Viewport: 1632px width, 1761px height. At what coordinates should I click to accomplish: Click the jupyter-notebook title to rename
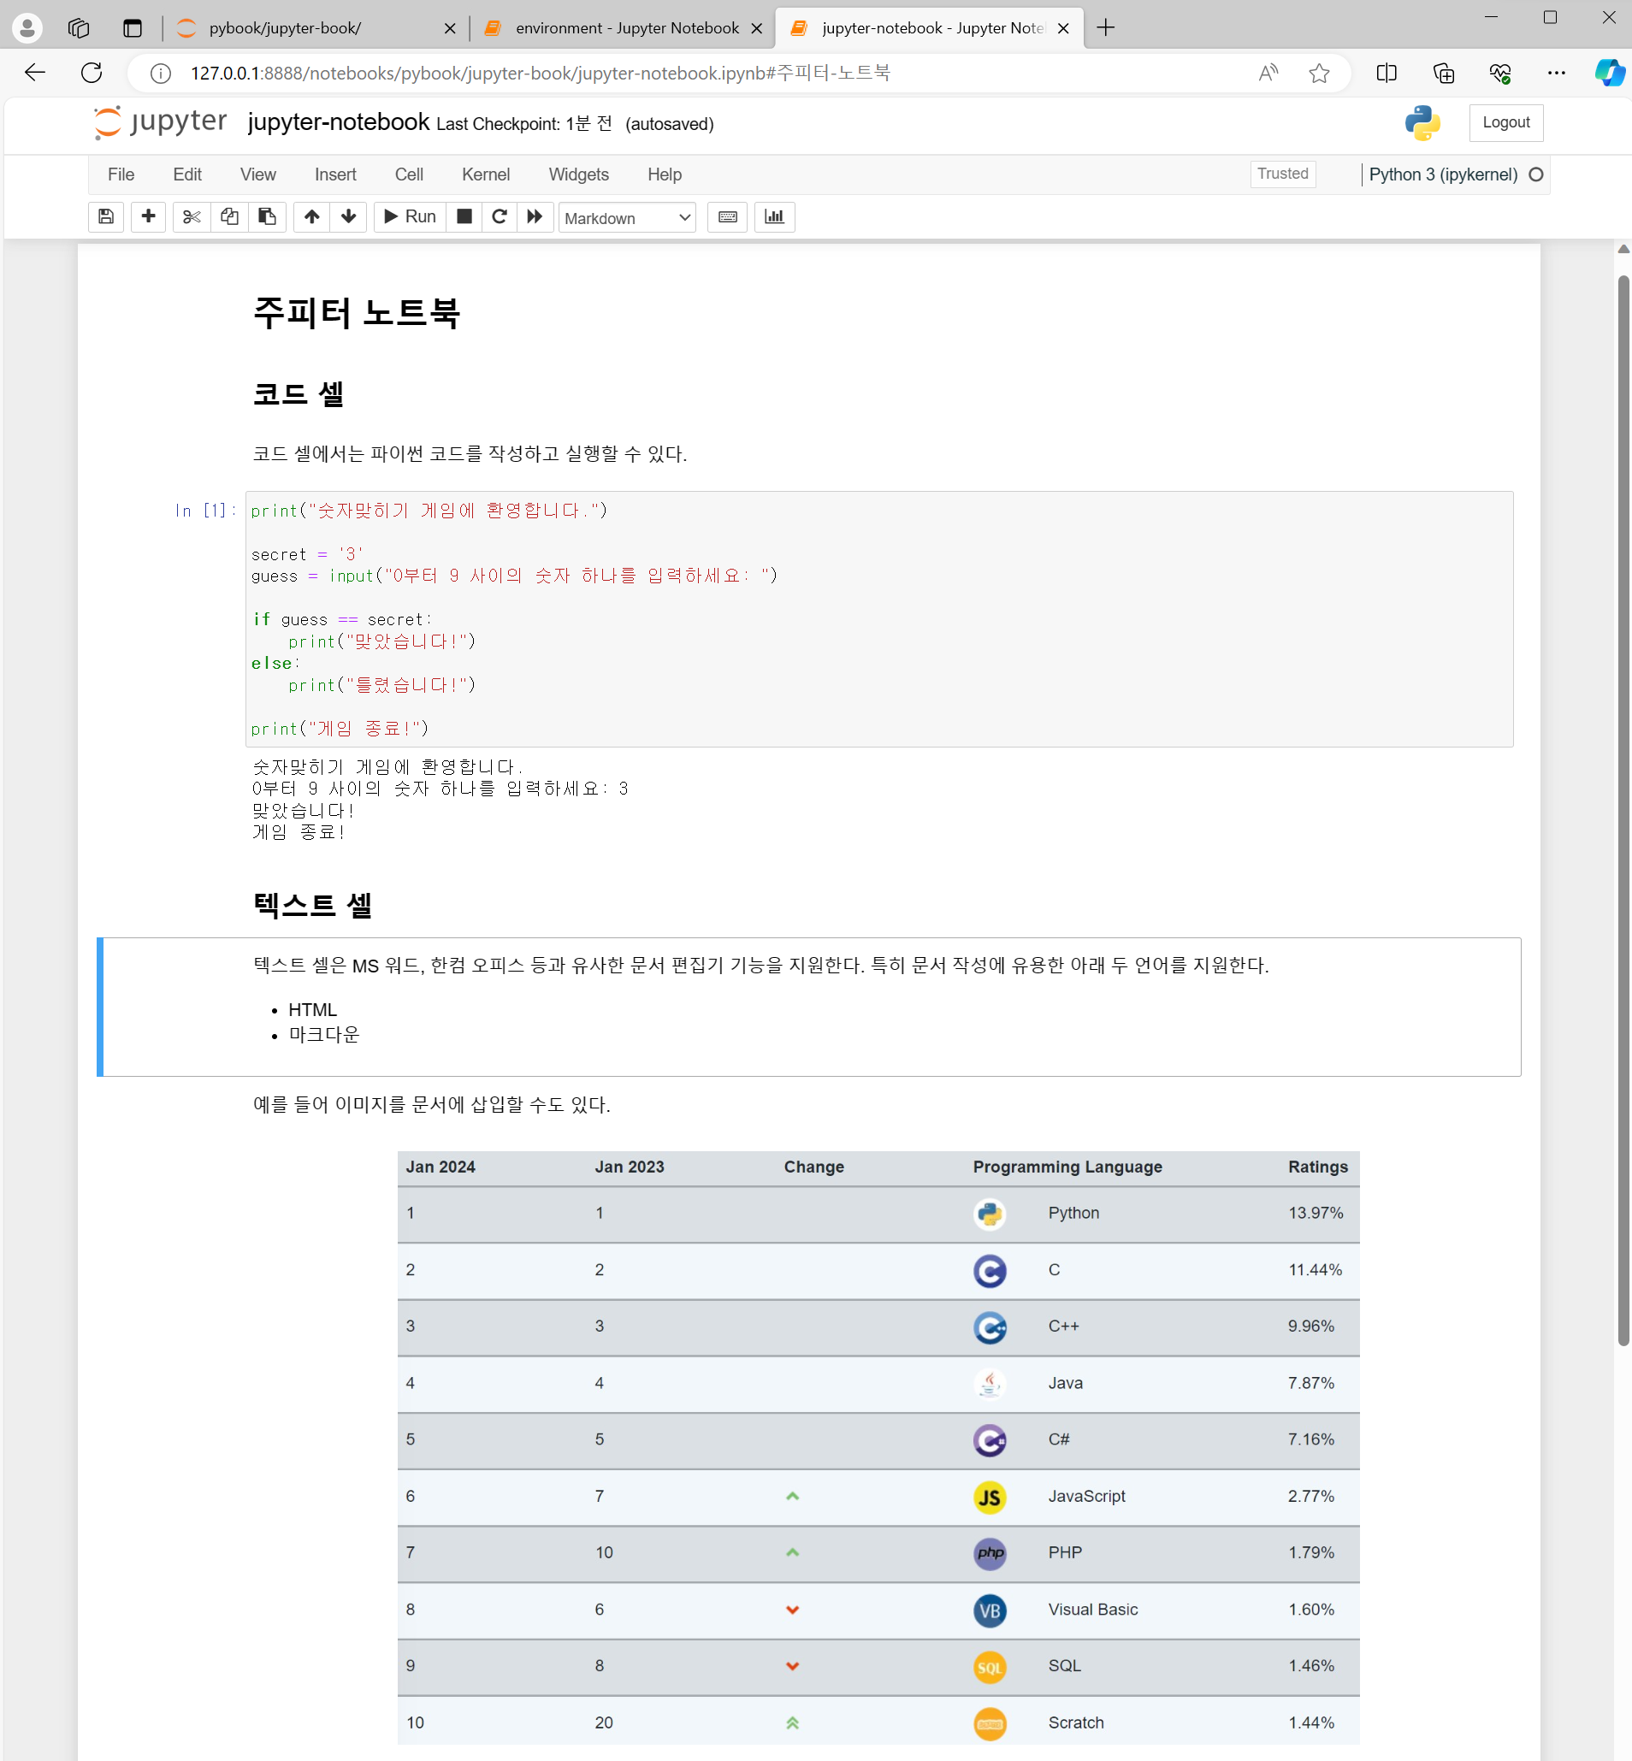338,121
